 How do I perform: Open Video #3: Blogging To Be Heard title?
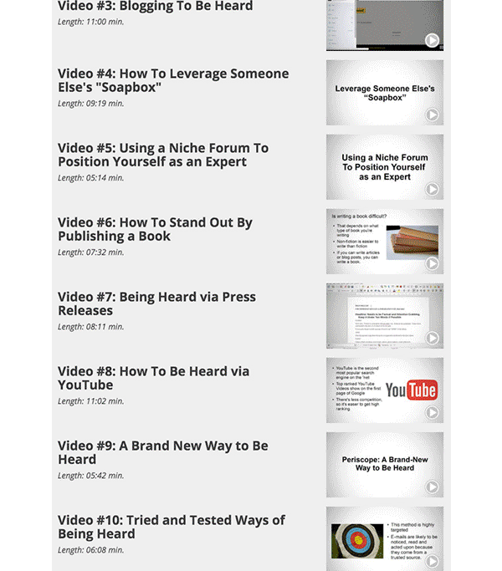(x=156, y=6)
